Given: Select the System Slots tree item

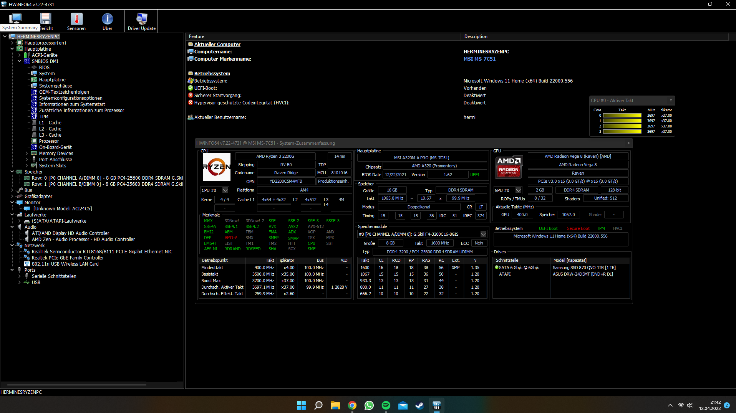Looking at the screenshot, I should pyautogui.click(x=53, y=166).
